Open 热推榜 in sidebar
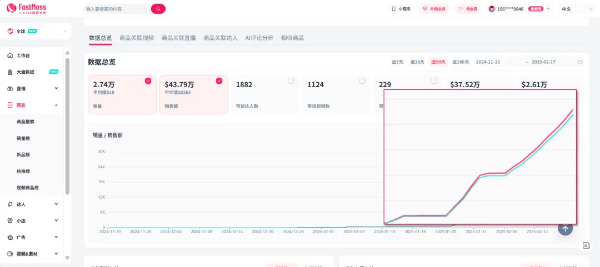This screenshot has width=600, height=267. point(23,171)
